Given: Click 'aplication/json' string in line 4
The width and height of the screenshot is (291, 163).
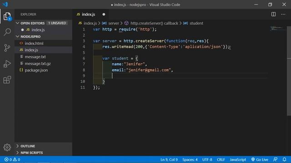Looking at the screenshot, I should [x=203, y=47].
